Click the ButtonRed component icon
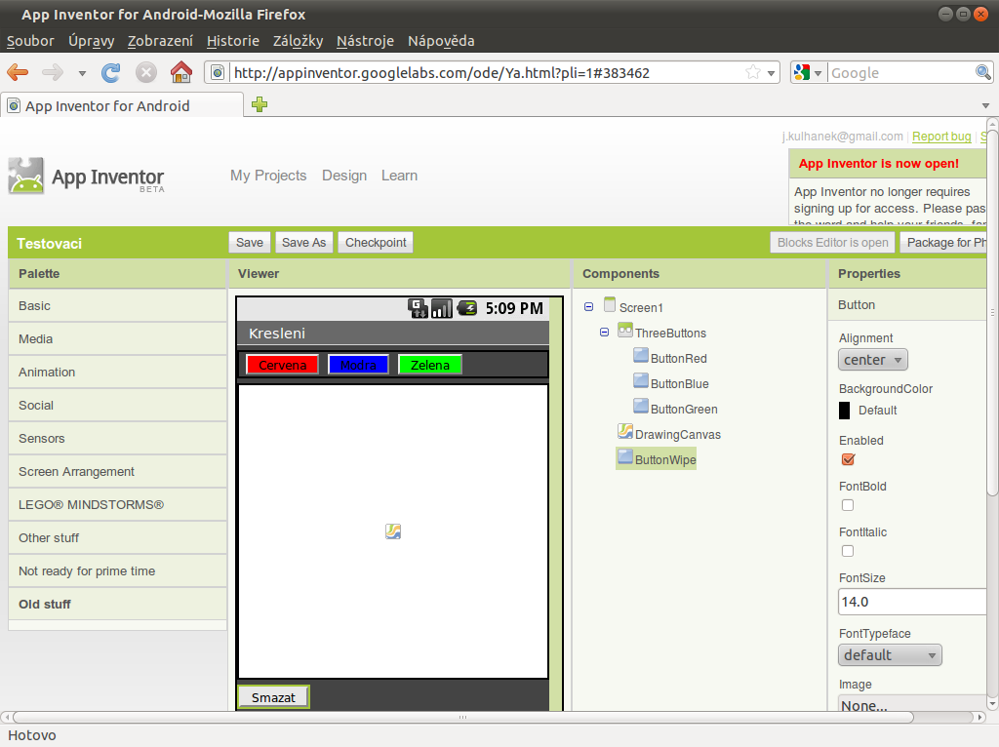Viewport: 999px width, 747px height. [641, 357]
